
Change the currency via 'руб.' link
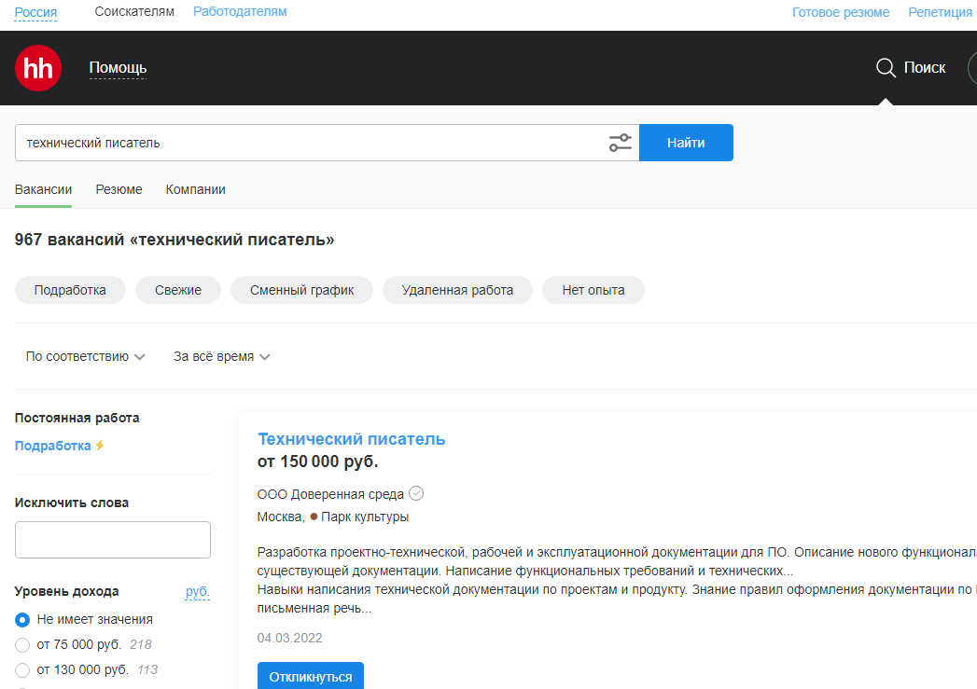click(x=197, y=591)
